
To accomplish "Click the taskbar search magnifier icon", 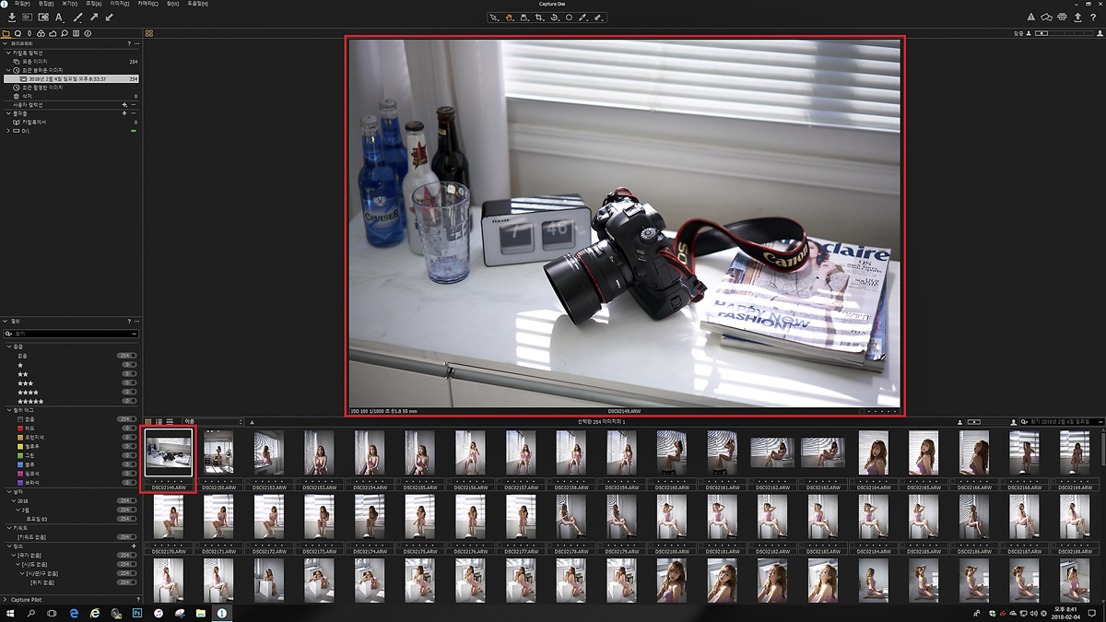I will pos(31,613).
